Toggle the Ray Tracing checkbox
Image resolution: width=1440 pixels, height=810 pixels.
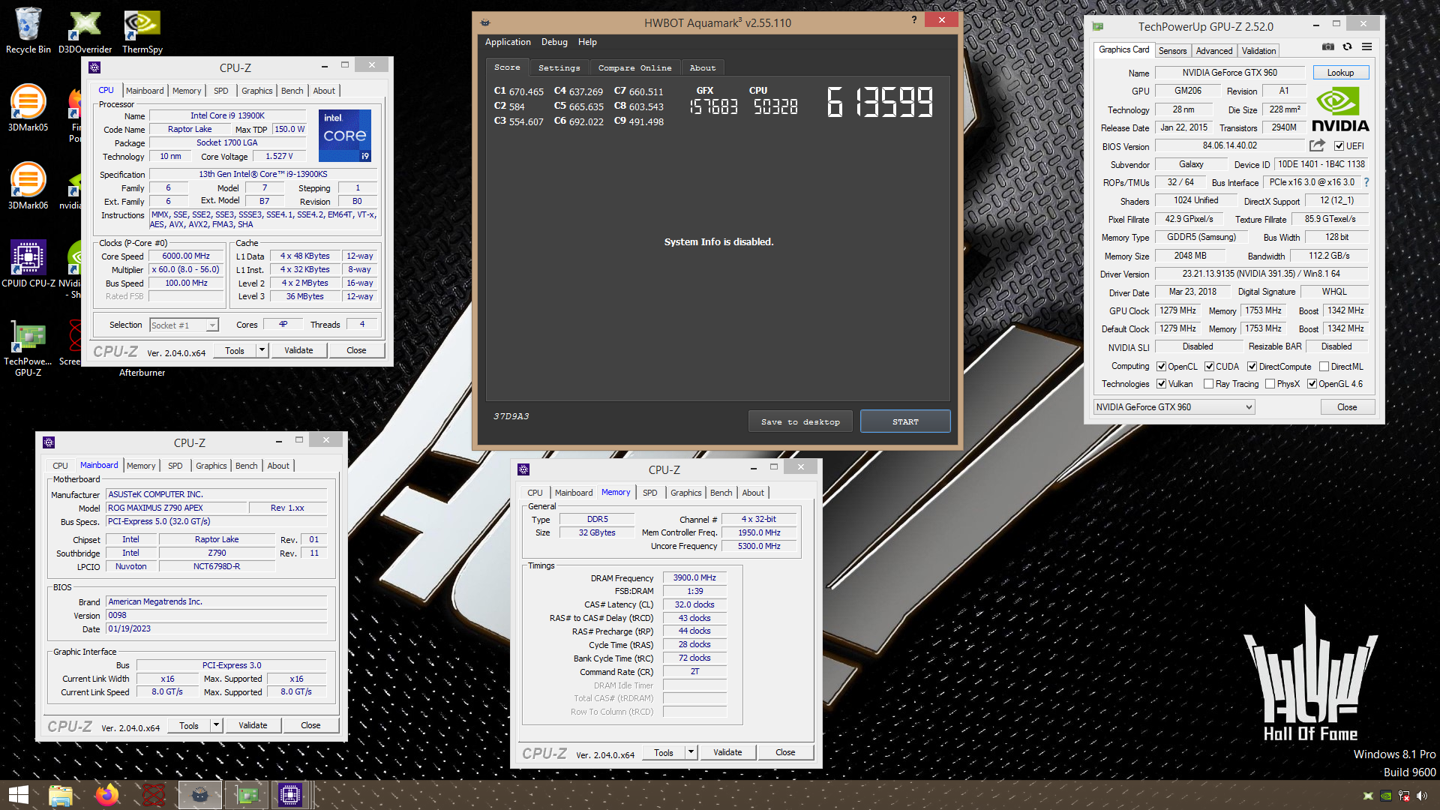[x=1208, y=384]
